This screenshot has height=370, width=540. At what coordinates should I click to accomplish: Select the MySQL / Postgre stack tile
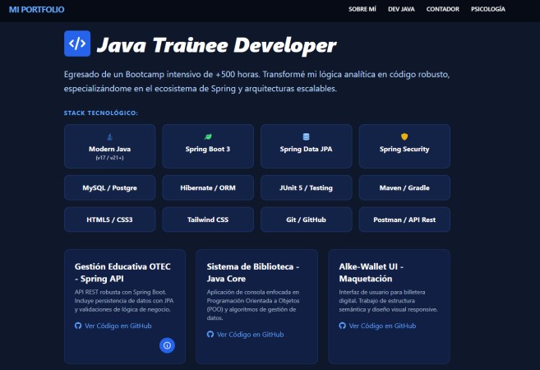click(x=110, y=187)
